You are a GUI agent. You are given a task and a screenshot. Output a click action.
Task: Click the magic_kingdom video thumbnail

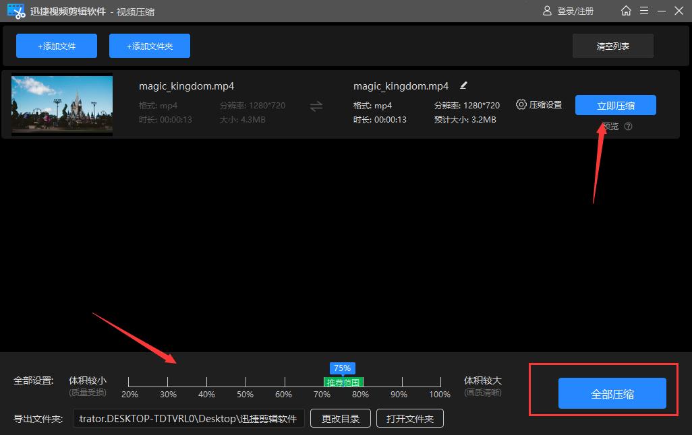62,104
